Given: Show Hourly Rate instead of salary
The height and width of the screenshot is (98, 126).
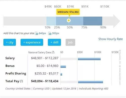Looking at the screenshot, I should [111, 39].
